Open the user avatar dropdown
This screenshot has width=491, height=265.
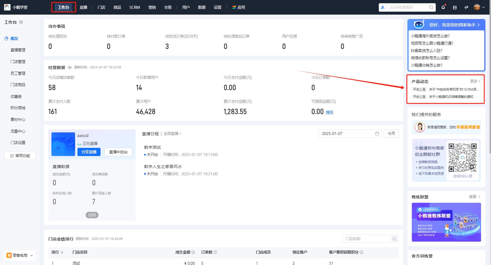click(479, 7)
